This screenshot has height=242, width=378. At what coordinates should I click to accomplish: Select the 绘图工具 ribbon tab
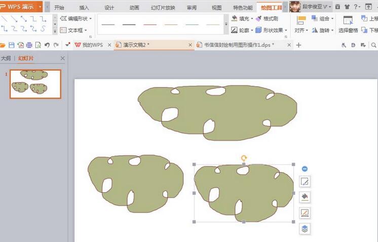coord(271,8)
